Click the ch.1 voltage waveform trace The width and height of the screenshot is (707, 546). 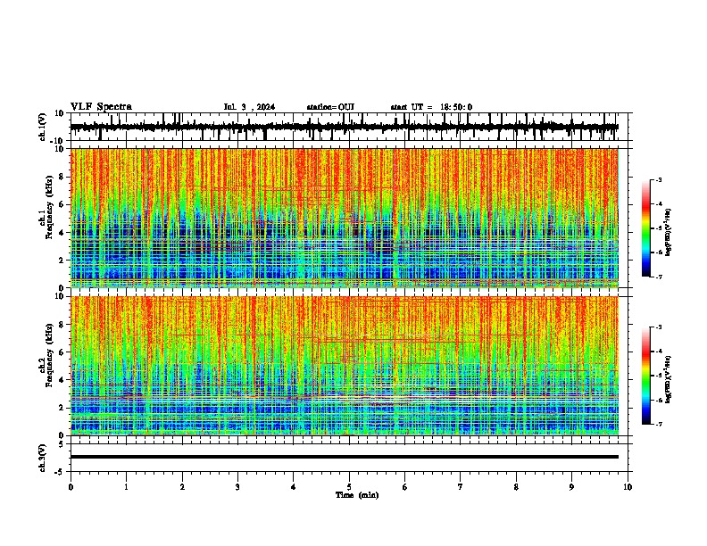[344, 127]
